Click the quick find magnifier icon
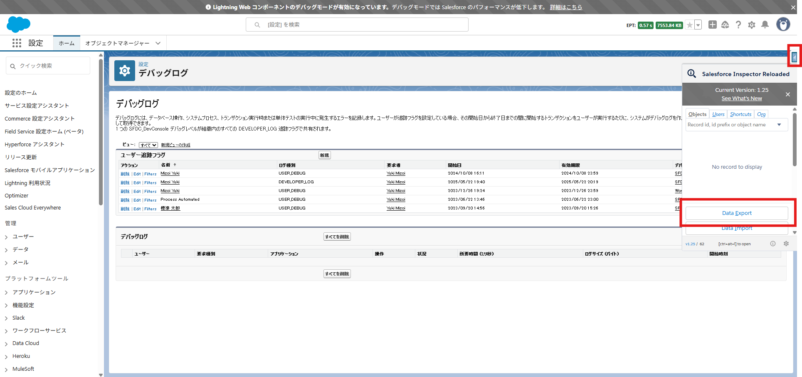Screen dimensions: 802x377 point(13,66)
